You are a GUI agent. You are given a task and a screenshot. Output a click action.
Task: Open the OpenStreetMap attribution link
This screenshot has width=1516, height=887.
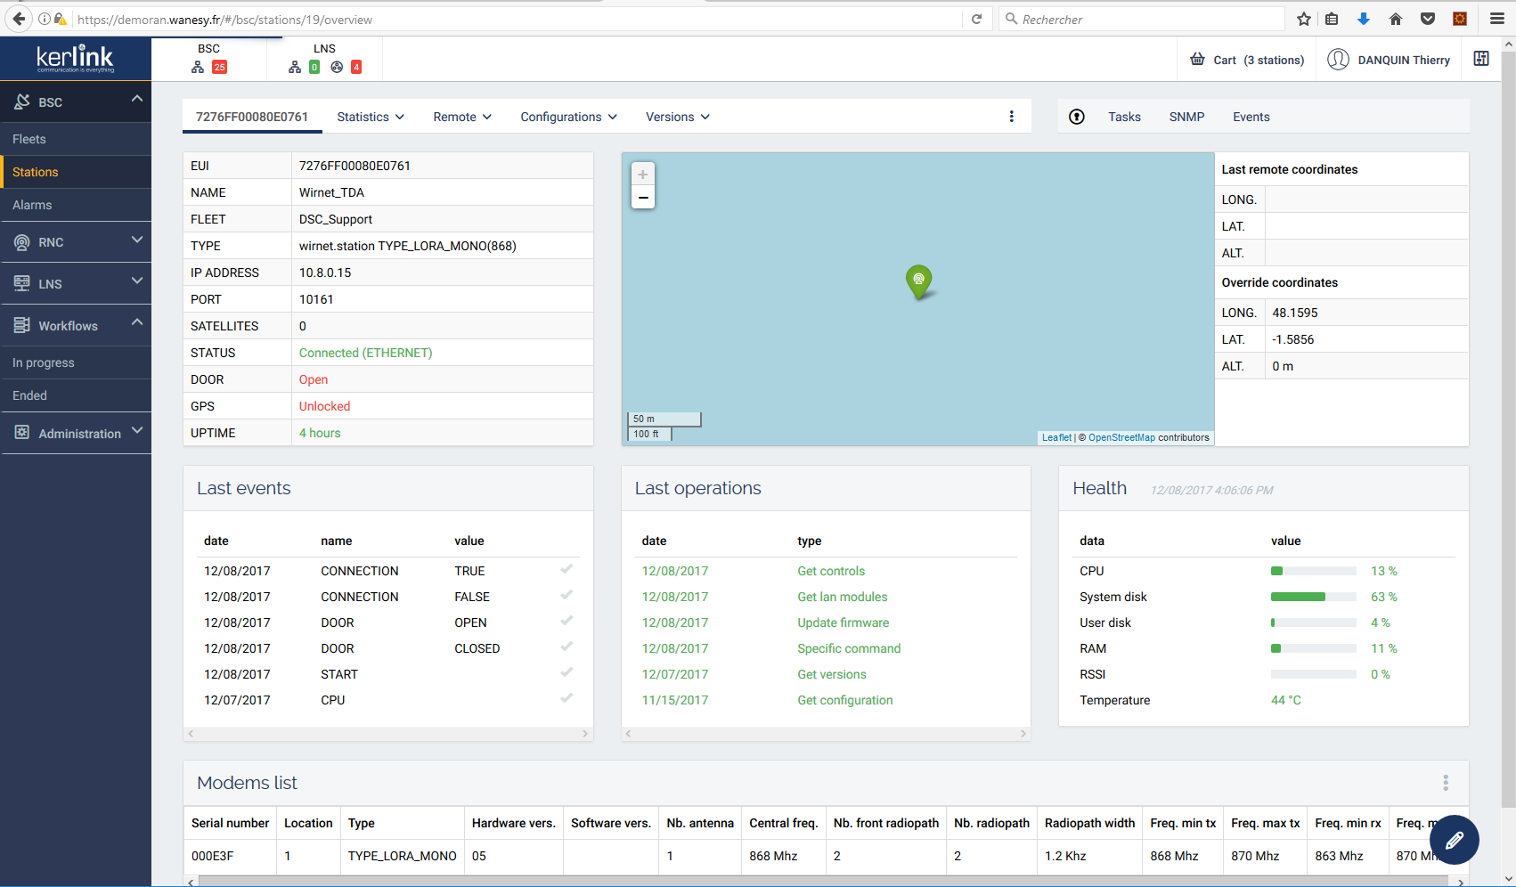click(1121, 437)
